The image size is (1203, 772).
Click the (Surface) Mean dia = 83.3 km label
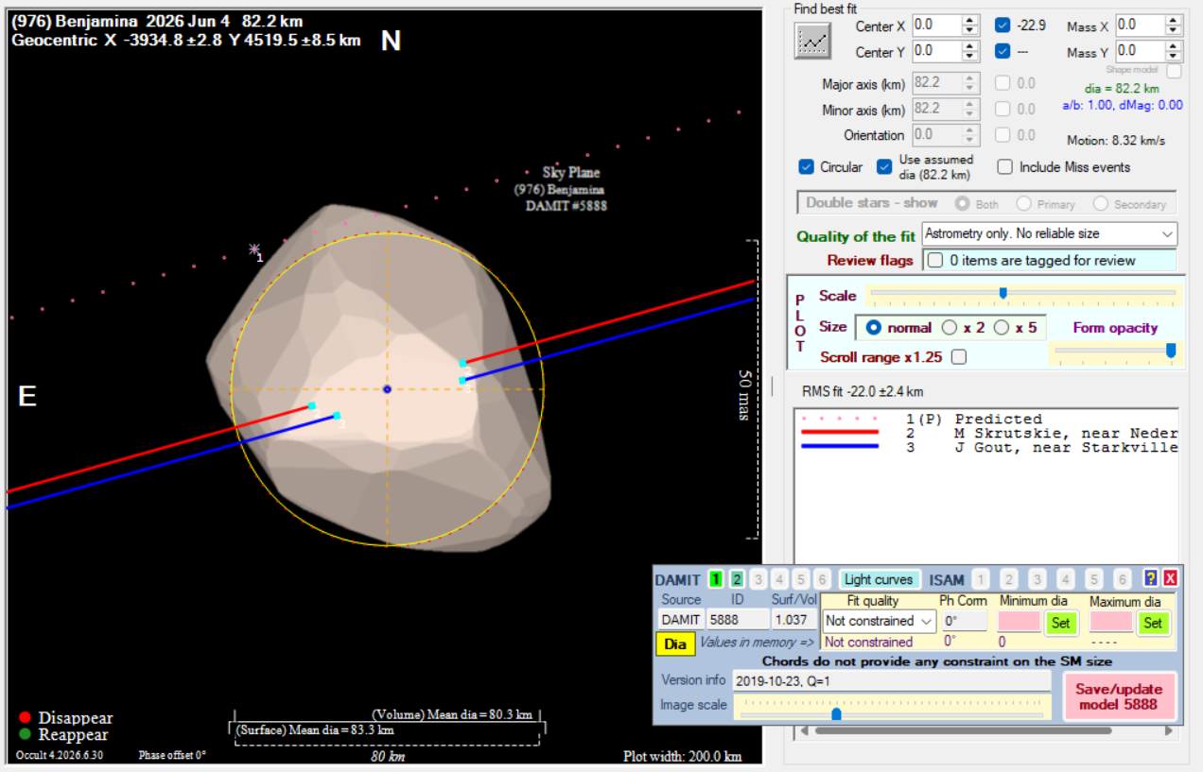pyautogui.click(x=315, y=729)
